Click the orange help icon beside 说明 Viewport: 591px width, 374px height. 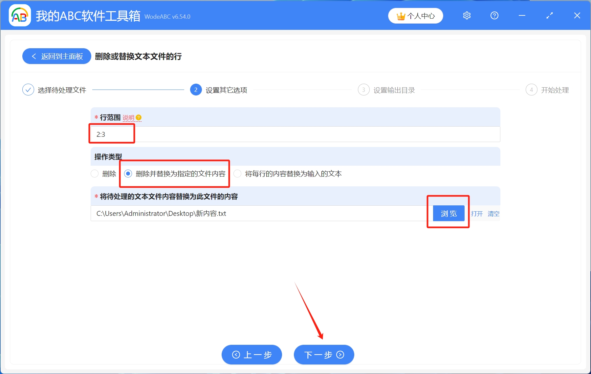click(x=139, y=117)
